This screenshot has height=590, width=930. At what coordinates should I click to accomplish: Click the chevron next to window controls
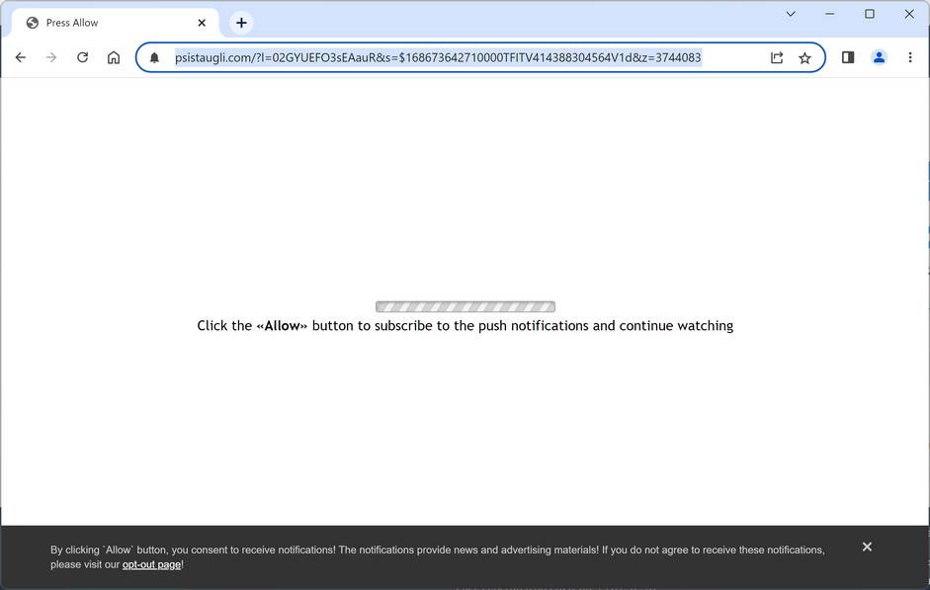coord(790,15)
